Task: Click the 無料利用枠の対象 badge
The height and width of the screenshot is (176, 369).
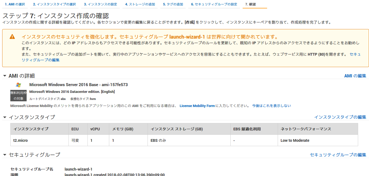Action: (x=18, y=96)
